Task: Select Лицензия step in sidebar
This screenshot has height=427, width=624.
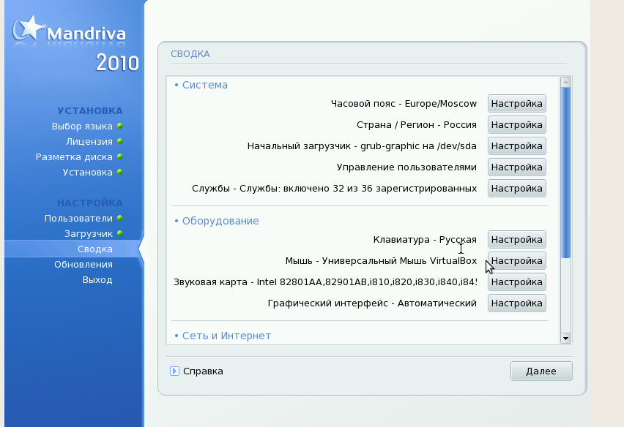Action: (x=89, y=142)
